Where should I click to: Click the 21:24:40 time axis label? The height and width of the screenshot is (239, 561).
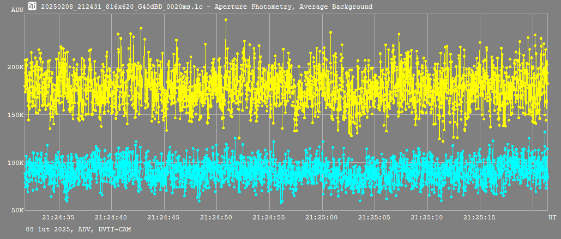pos(111,217)
